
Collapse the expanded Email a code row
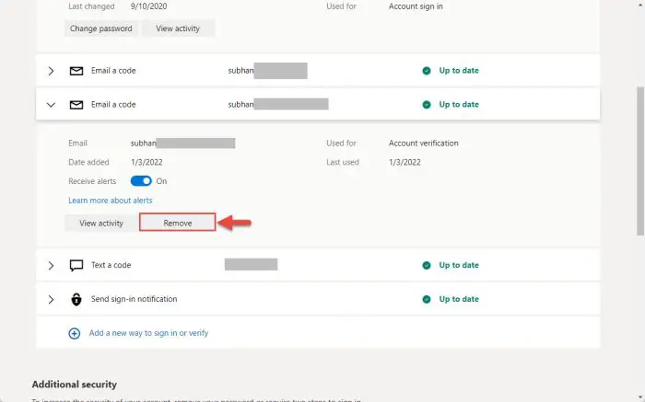point(51,105)
